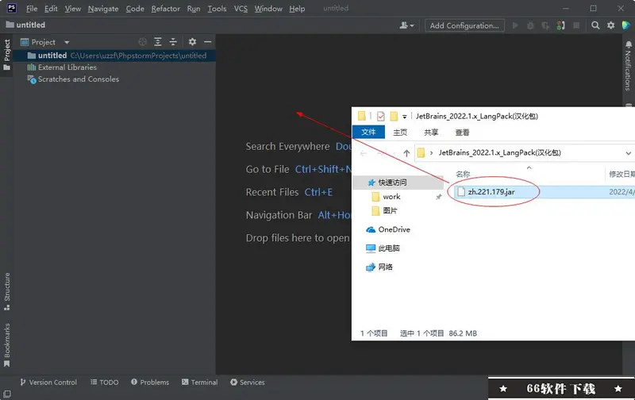Select Scratches and Consoles in project tree
This screenshot has height=400, width=635.
coord(79,79)
